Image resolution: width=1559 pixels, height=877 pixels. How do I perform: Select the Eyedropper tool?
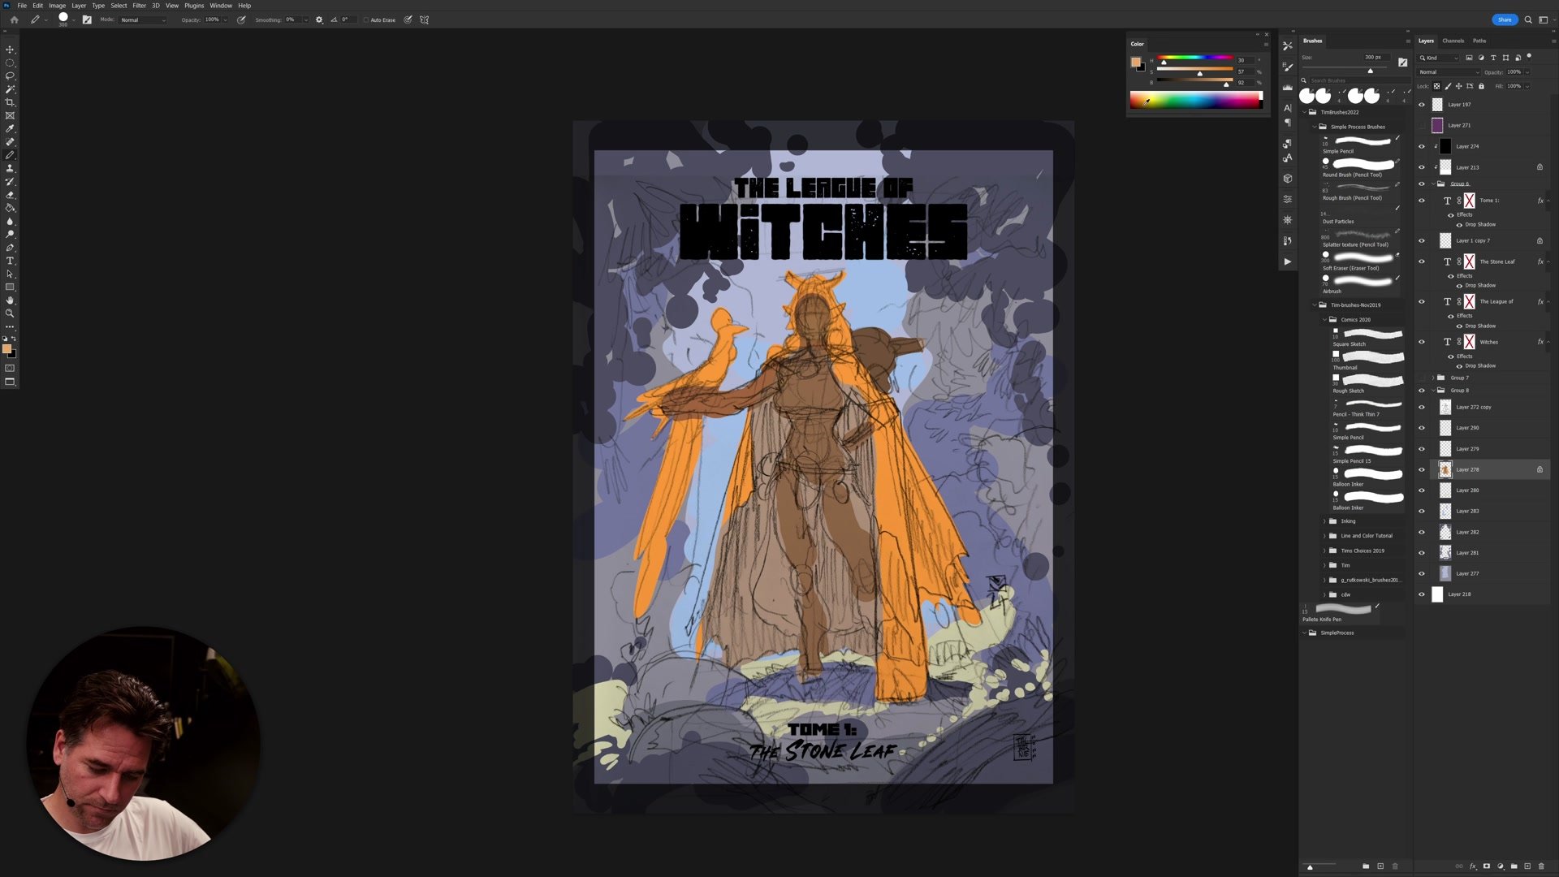(x=11, y=127)
